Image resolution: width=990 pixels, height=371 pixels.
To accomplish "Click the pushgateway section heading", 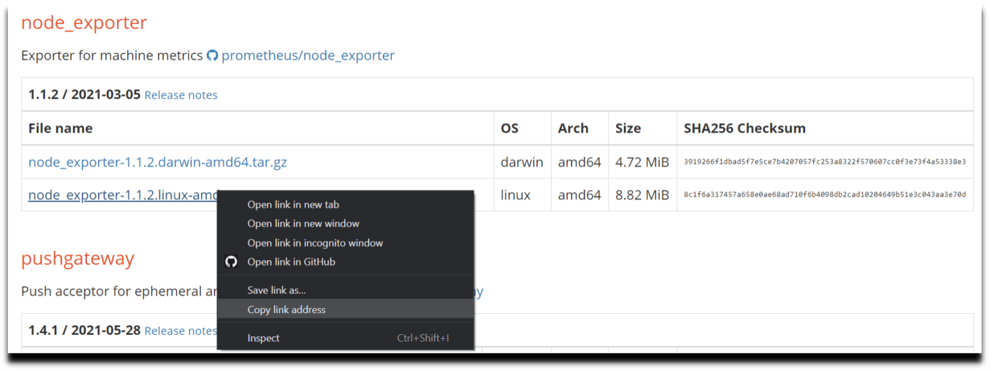I will tap(77, 259).
